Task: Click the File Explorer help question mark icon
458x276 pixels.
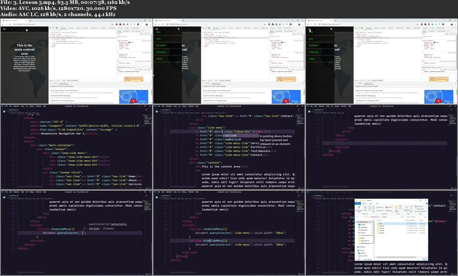Action: click(x=427, y=203)
